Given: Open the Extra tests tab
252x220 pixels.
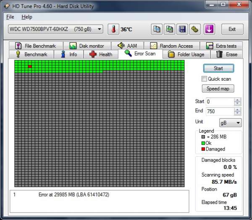Looking at the screenshot, I should [x=221, y=46].
